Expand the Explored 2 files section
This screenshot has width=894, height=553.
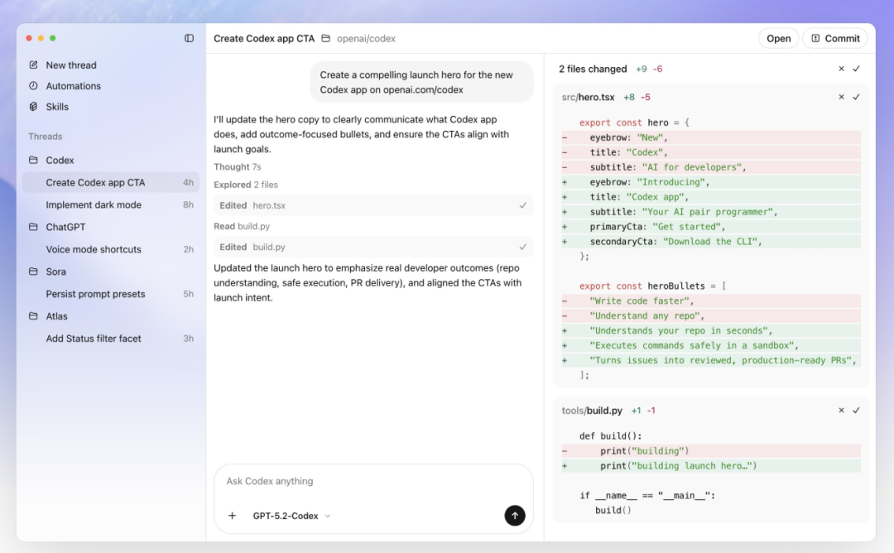(246, 185)
